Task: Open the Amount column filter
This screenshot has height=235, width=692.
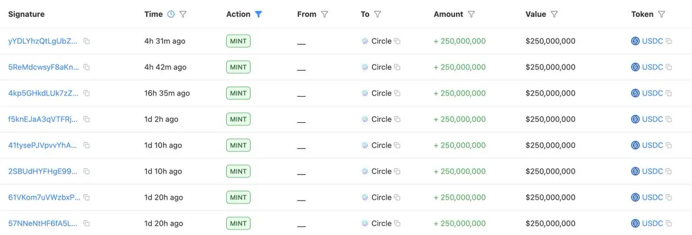Action: pos(471,14)
